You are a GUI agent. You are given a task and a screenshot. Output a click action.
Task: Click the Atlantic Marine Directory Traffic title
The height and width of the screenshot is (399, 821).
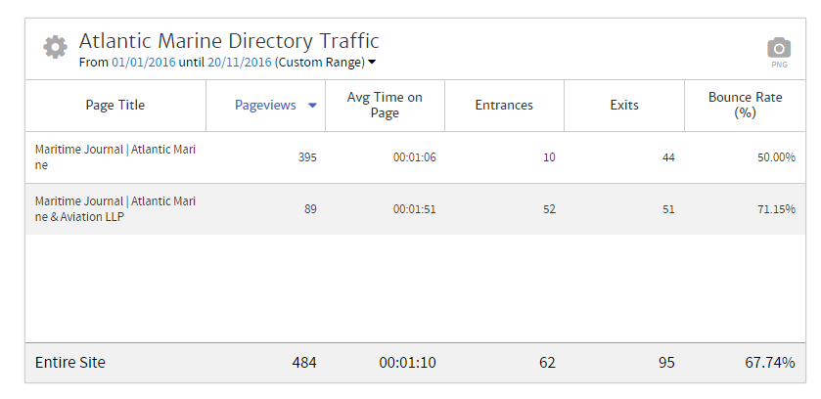click(229, 41)
